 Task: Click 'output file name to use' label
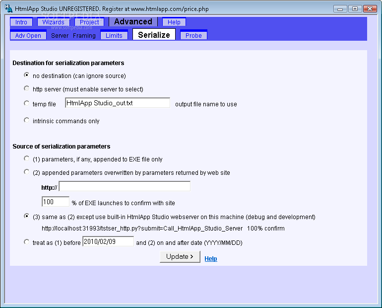coord(206,104)
